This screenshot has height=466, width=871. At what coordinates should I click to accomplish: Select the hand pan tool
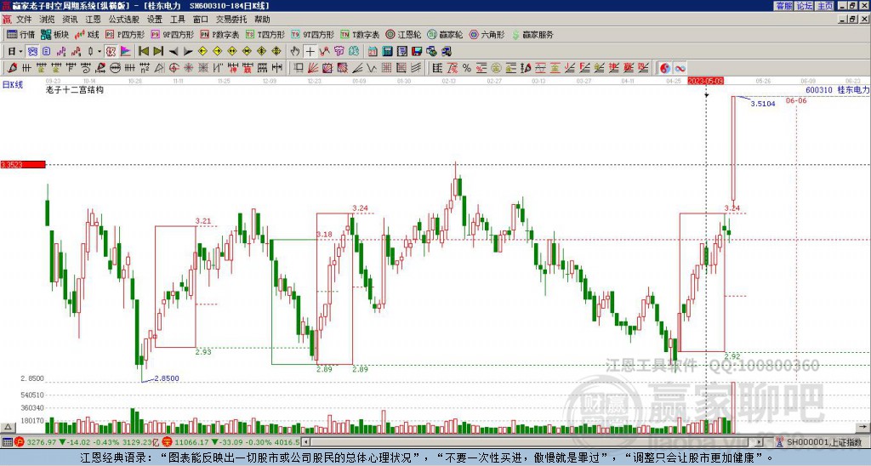pos(295,52)
